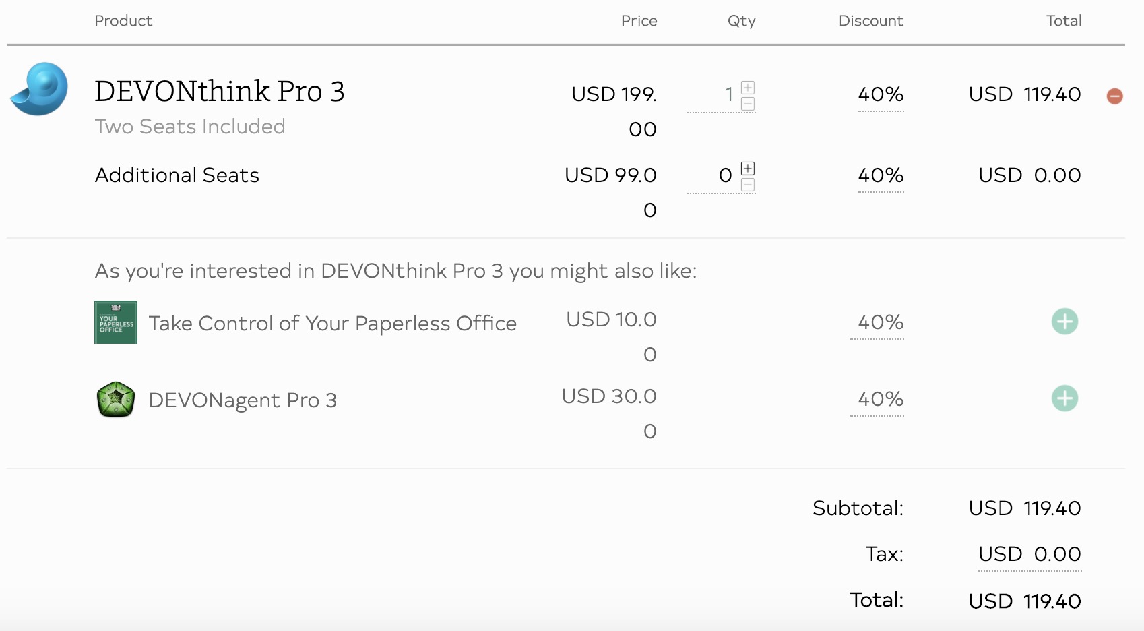
Task: Click the DEVONthink Pro 3 quantity field
Action: click(x=714, y=94)
